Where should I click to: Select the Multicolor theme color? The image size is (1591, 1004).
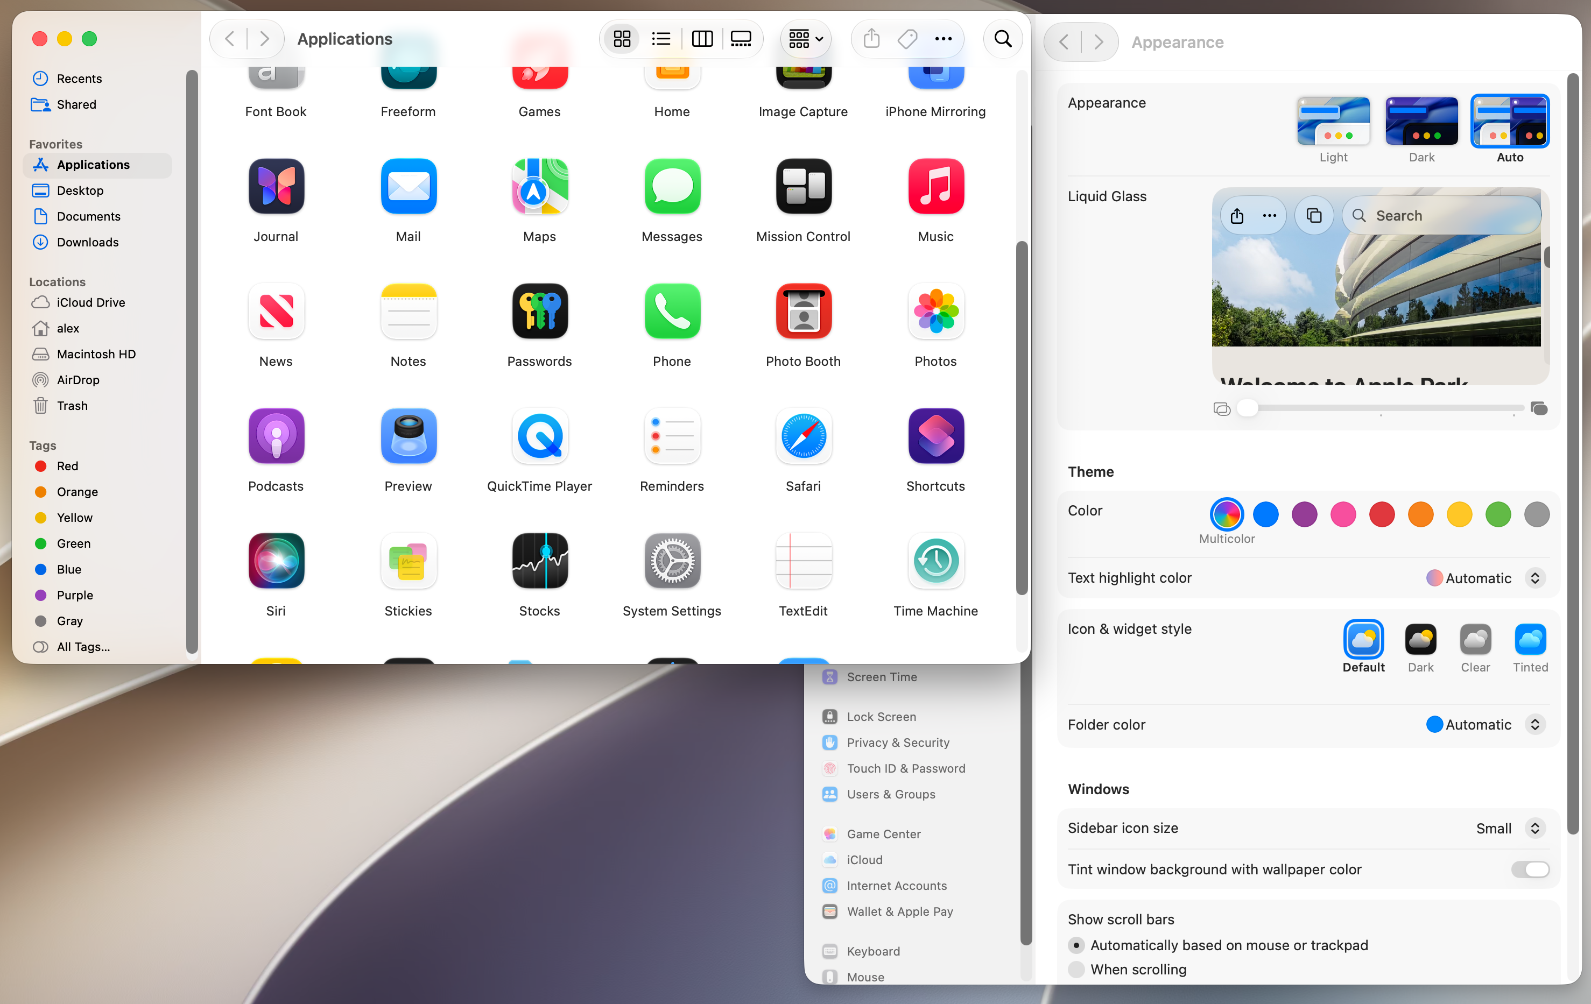(1226, 514)
